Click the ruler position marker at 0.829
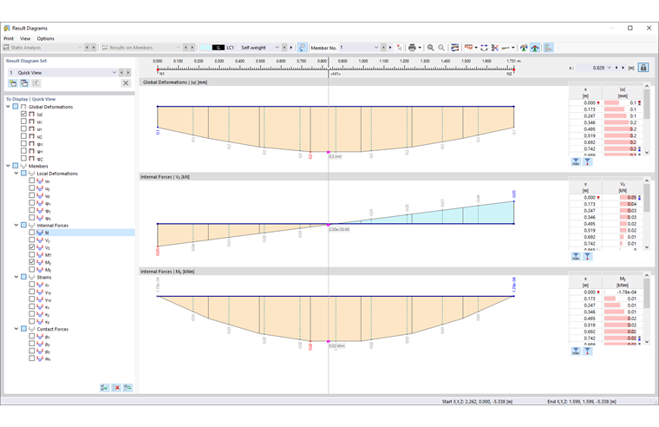The image size is (659, 427). (329, 69)
